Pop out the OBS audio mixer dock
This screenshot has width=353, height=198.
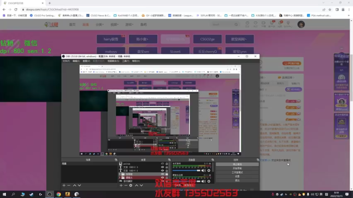point(213,160)
